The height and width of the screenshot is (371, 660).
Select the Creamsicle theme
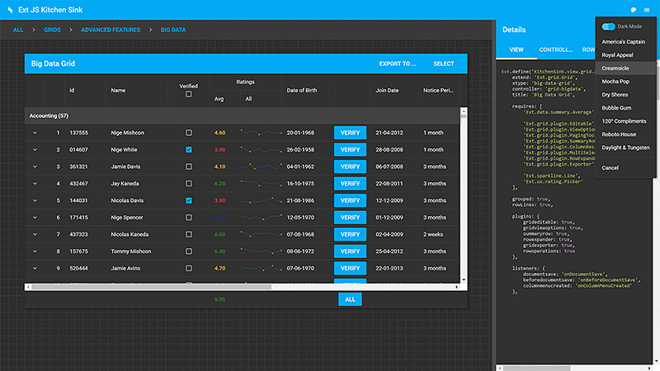(615, 68)
